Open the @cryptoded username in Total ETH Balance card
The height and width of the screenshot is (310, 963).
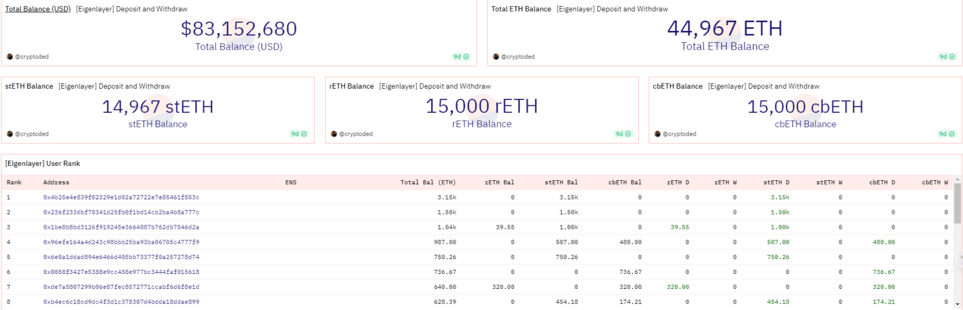[x=518, y=57]
